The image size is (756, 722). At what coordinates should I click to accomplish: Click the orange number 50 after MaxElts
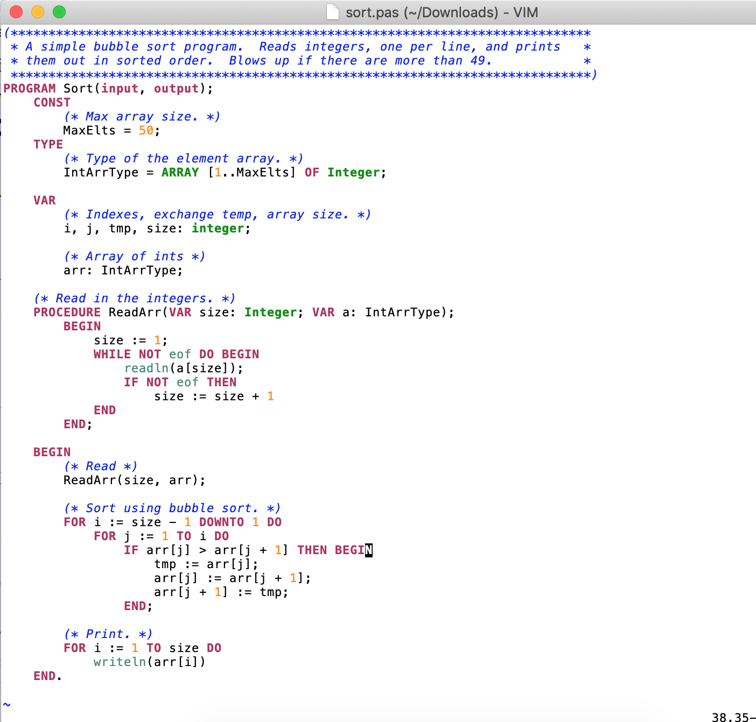[146, 131]
